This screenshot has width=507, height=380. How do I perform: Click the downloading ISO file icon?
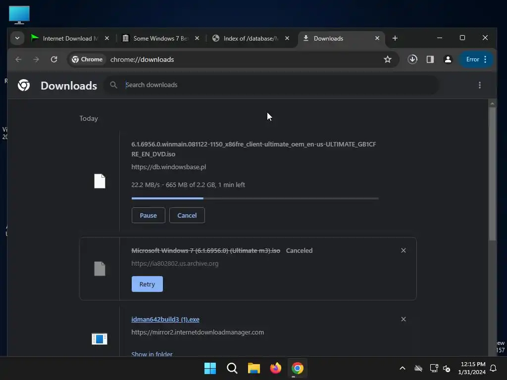click(100, 181)
